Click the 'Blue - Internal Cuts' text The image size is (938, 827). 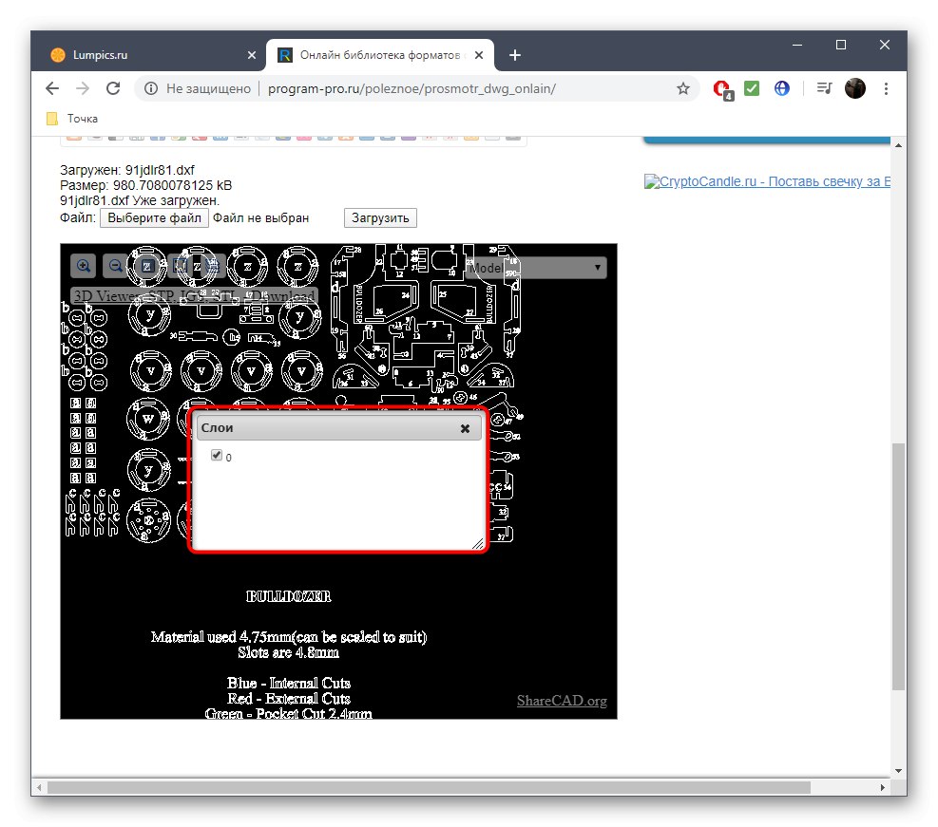(x=288, y=683)
